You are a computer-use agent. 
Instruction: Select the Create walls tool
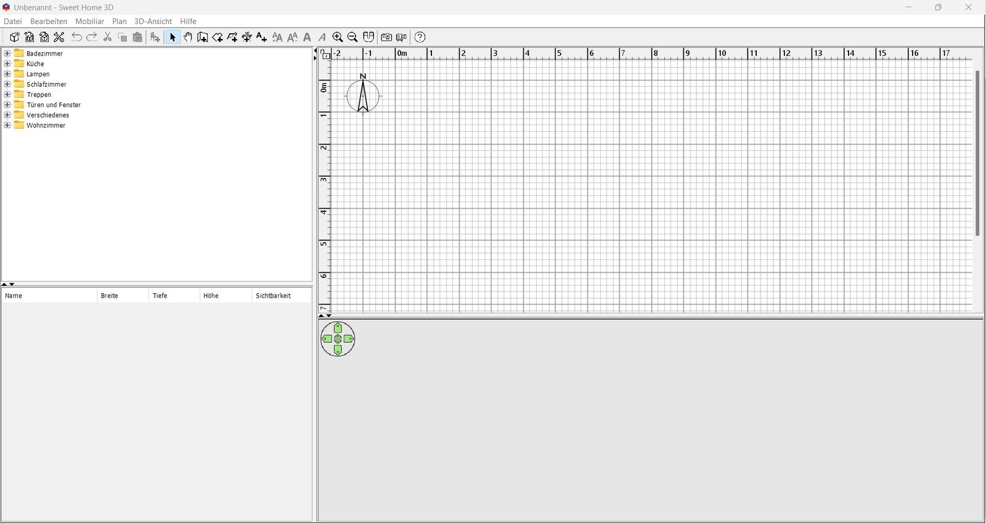pos(203,37)
